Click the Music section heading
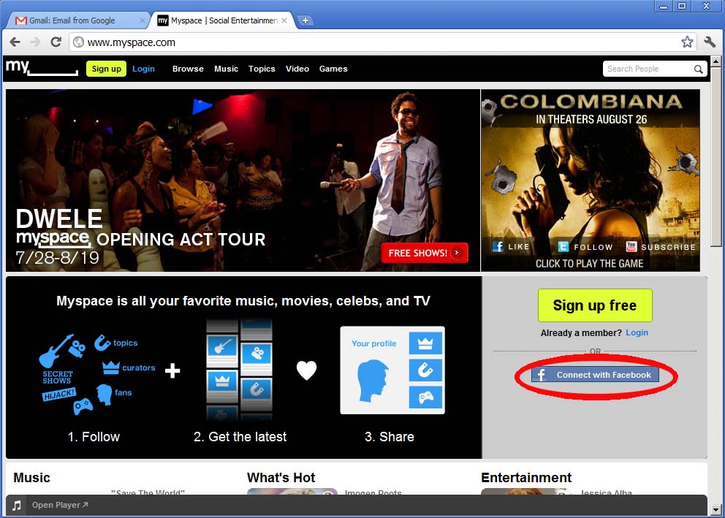The height and width of the screenshot is (518, 725). tap(32, 478)
